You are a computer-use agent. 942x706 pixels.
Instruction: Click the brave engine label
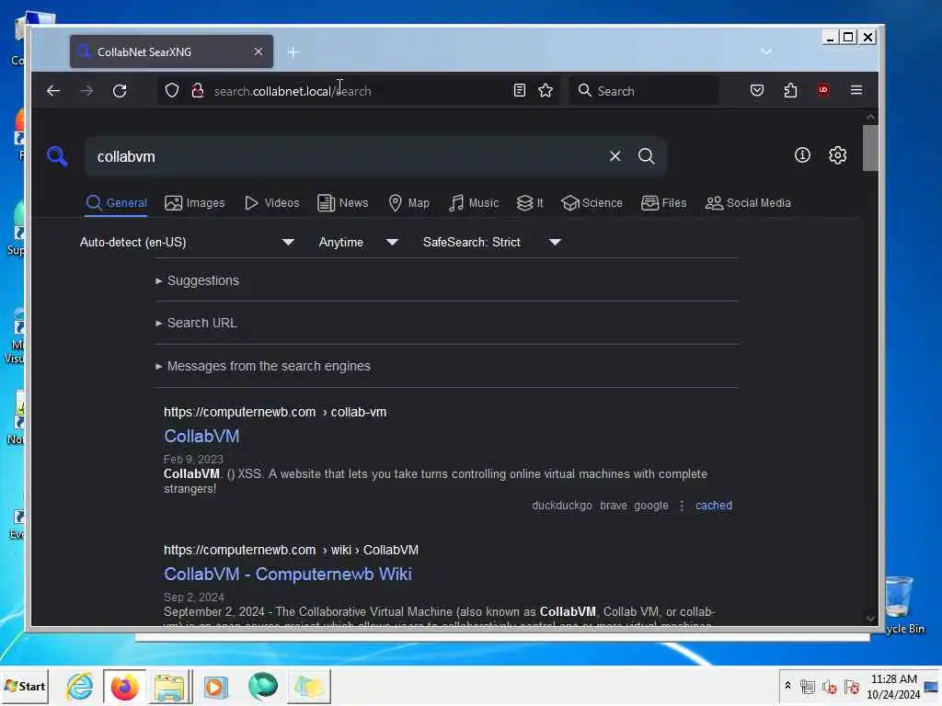[614, 506]
